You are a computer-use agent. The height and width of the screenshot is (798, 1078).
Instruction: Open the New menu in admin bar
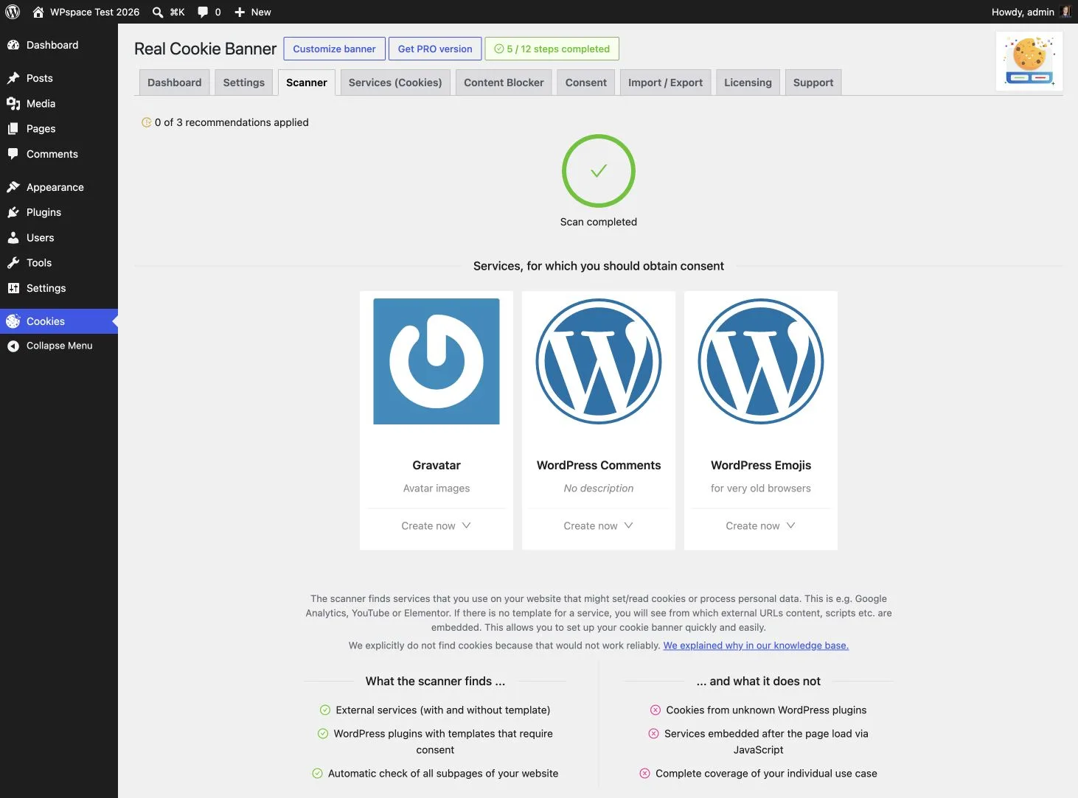252,12
